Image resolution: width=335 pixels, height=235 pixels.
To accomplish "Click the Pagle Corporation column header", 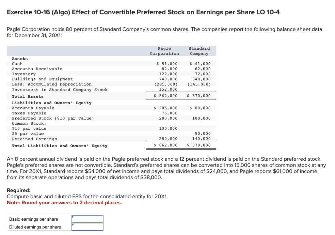I will click(x=164, y=50).
